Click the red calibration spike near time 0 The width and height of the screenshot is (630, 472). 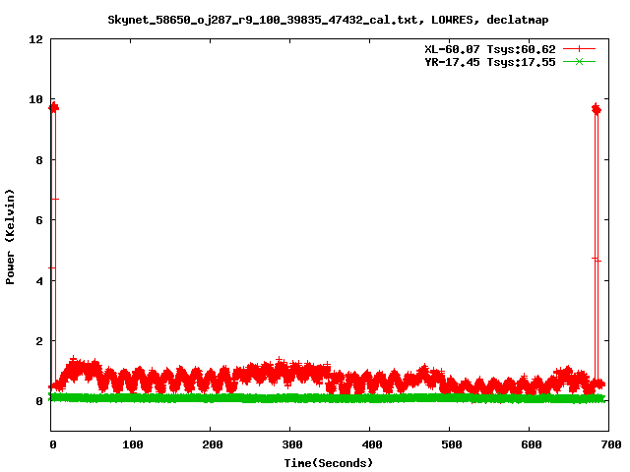(x=54, y=245)
